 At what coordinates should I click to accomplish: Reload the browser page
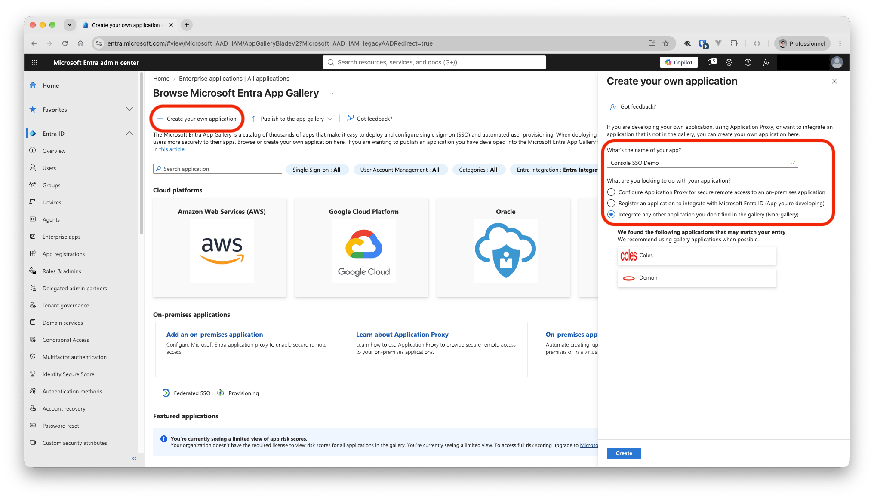tap(65, 43)
